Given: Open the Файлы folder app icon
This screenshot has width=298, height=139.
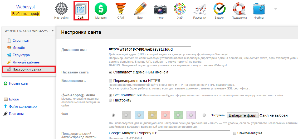Looking at the screenshot, I should click(259, 9).
